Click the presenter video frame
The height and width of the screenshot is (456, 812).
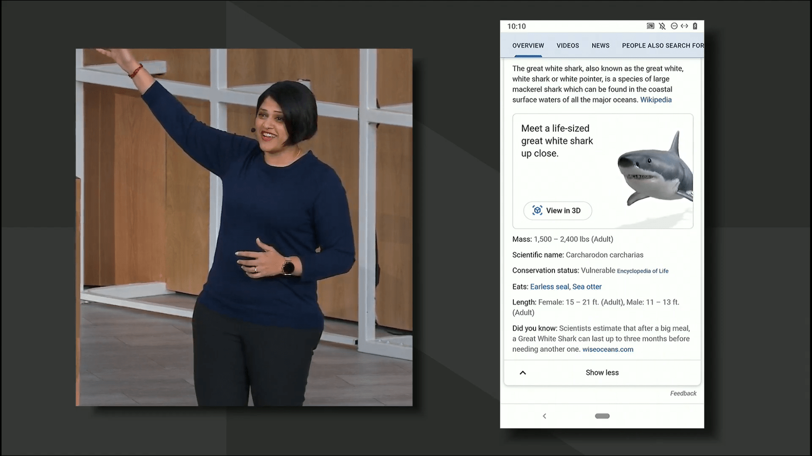point(244,227)
